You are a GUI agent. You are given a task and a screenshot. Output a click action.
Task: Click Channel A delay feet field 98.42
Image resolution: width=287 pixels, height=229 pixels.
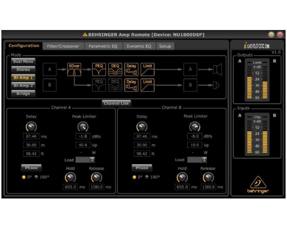tap(31, 154)
